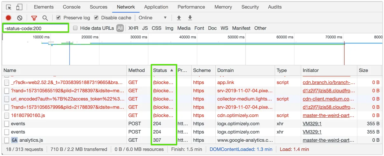Screen dimensions: 384x156
Task: Open search with the magnifier icon
Action: point(45,18)
